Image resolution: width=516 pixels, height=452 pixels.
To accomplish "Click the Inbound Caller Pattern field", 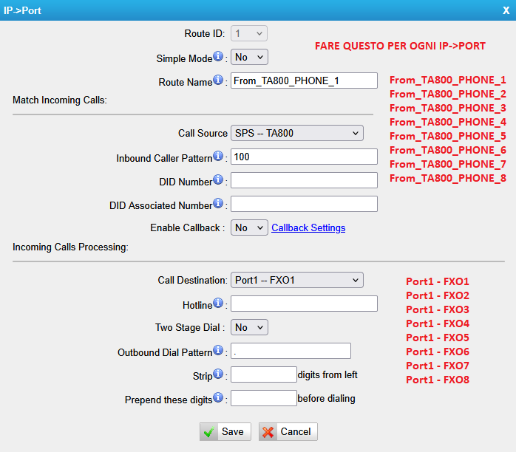I will 304,157.
